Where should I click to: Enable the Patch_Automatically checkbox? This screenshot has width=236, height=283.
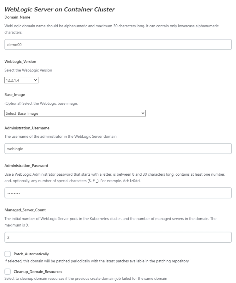pyautogui.click(x=8, y=254)
